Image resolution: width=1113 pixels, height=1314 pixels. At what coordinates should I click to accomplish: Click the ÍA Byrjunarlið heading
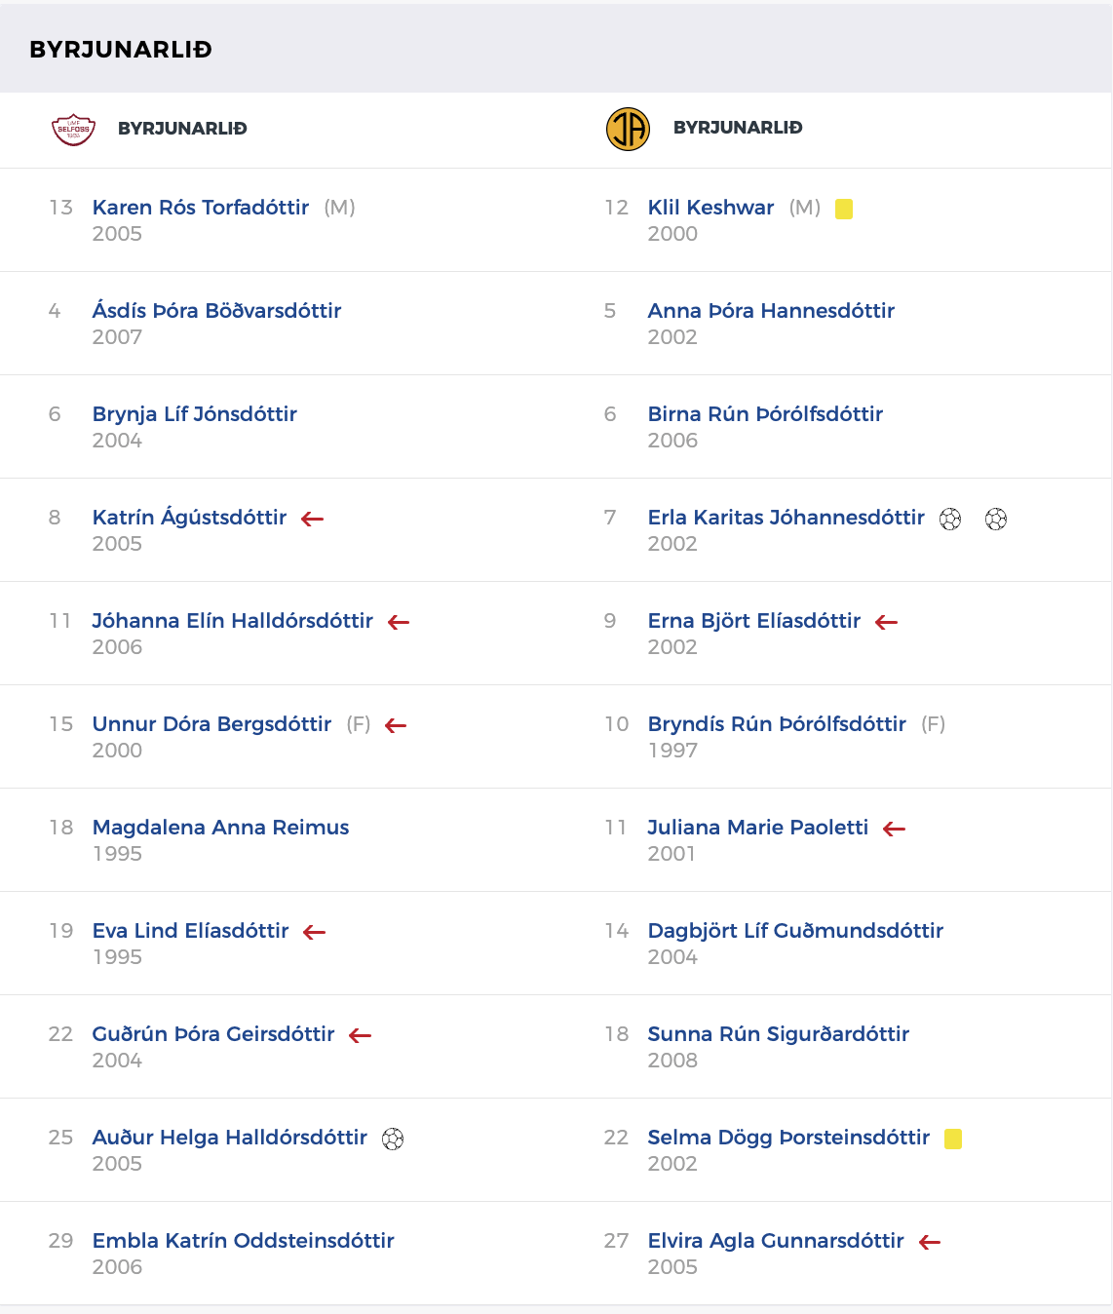click(738, 128)
